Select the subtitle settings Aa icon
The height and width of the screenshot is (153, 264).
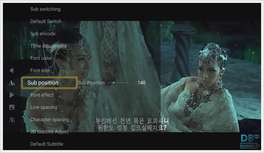[x=12, y=83]
